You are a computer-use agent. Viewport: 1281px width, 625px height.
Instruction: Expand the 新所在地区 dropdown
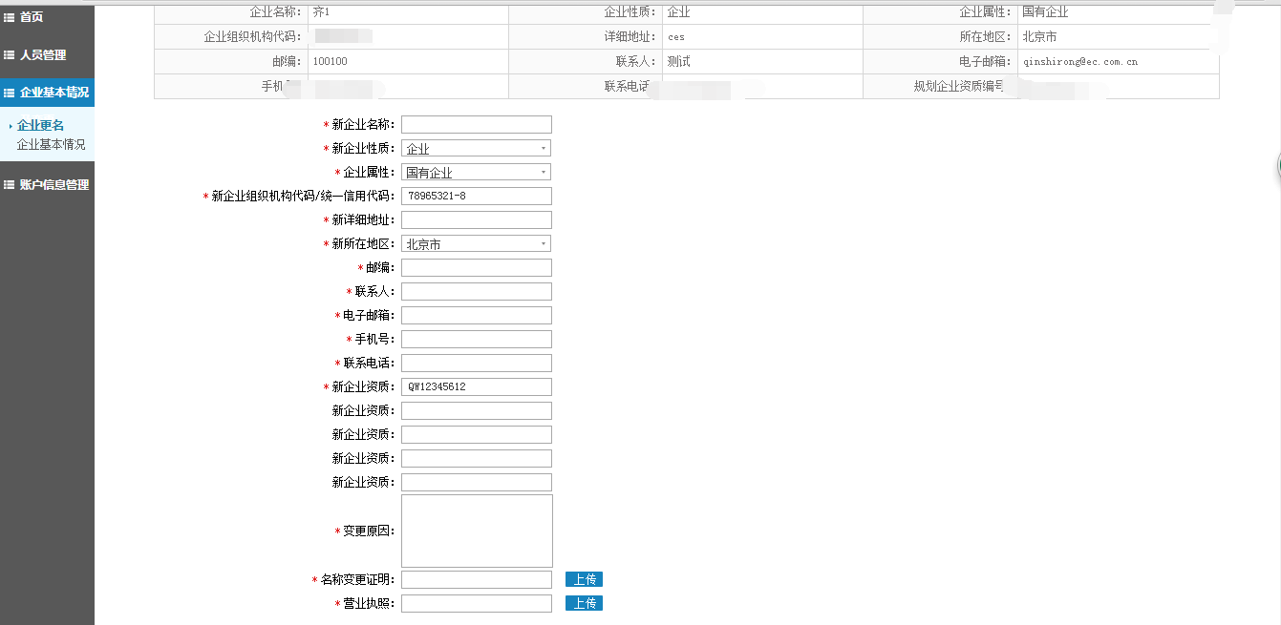point(476,244)
